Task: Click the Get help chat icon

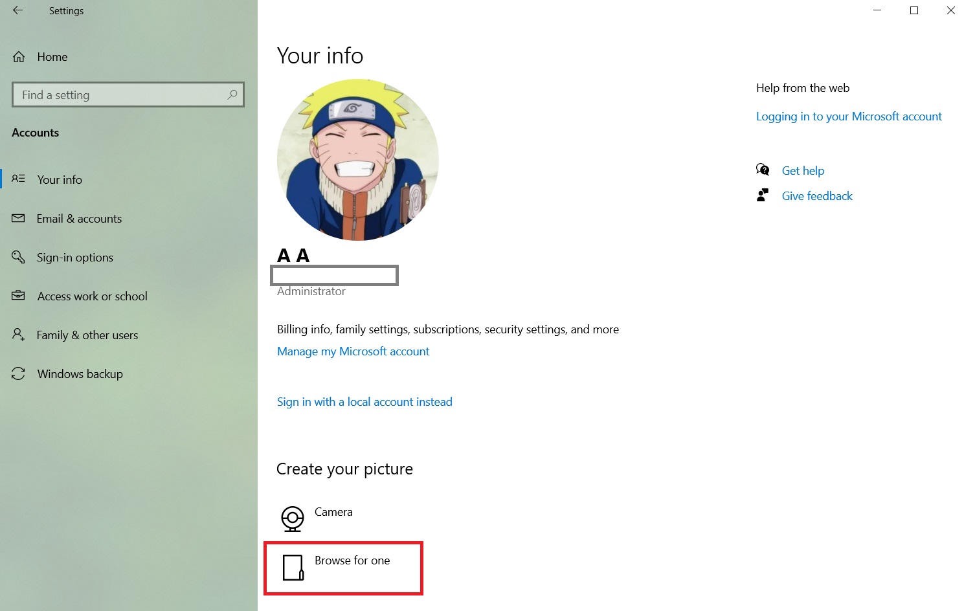Action: tap(763, 170)
